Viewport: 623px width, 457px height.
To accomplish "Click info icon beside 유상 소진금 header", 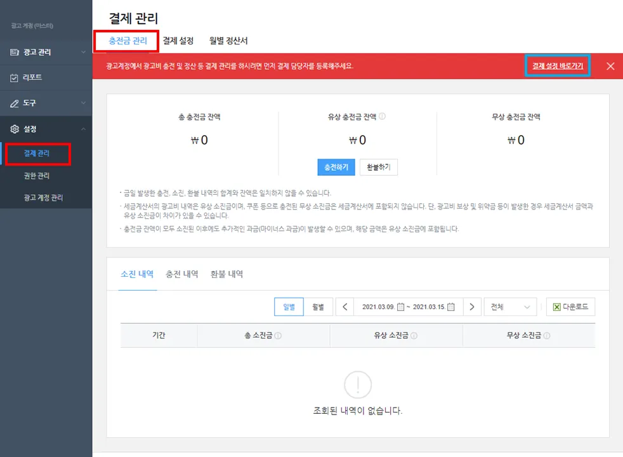I will click(414, 335).
